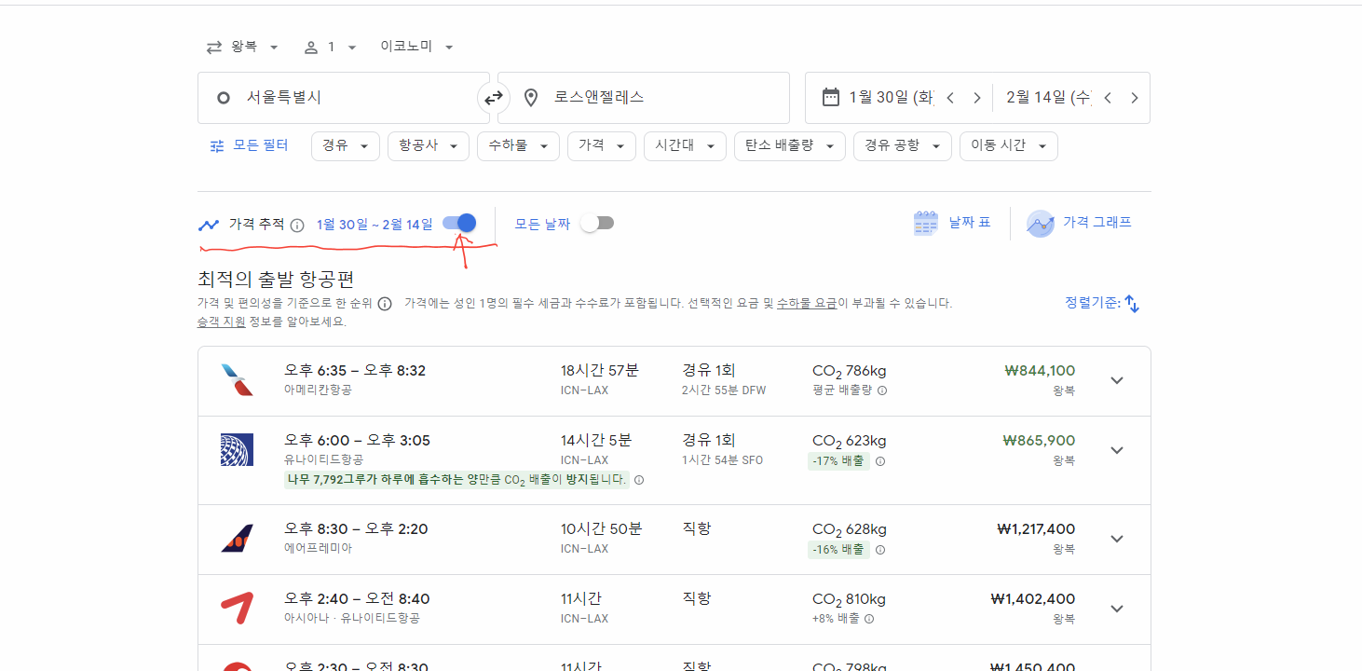Screen dimensions: 1362x671
Task: Open the 이코노미 cabin class selector
Action: tap(415, 46)
